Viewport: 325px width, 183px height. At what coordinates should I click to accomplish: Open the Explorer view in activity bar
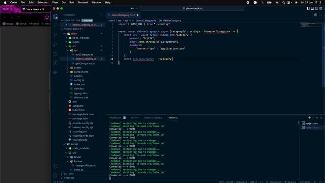[55, 16]
